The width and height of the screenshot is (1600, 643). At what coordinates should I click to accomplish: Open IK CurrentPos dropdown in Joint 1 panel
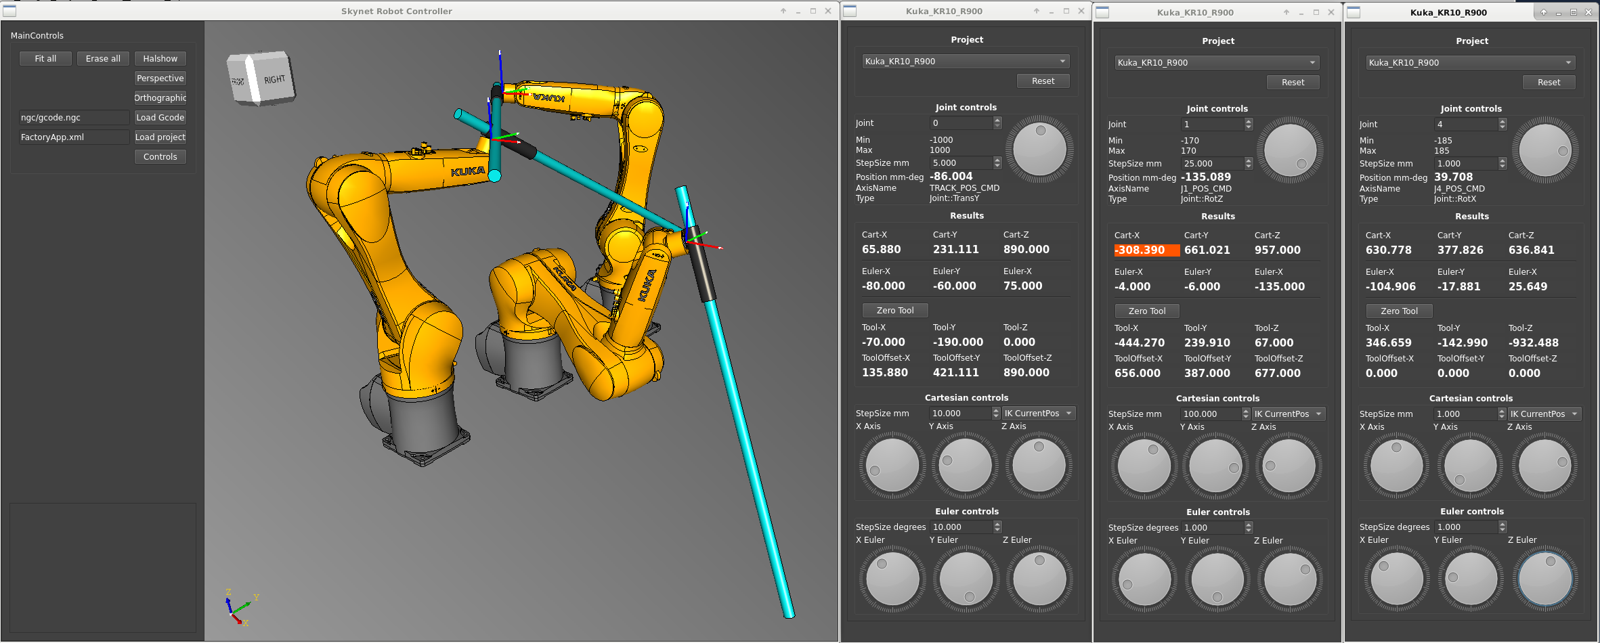[1289, 414]
